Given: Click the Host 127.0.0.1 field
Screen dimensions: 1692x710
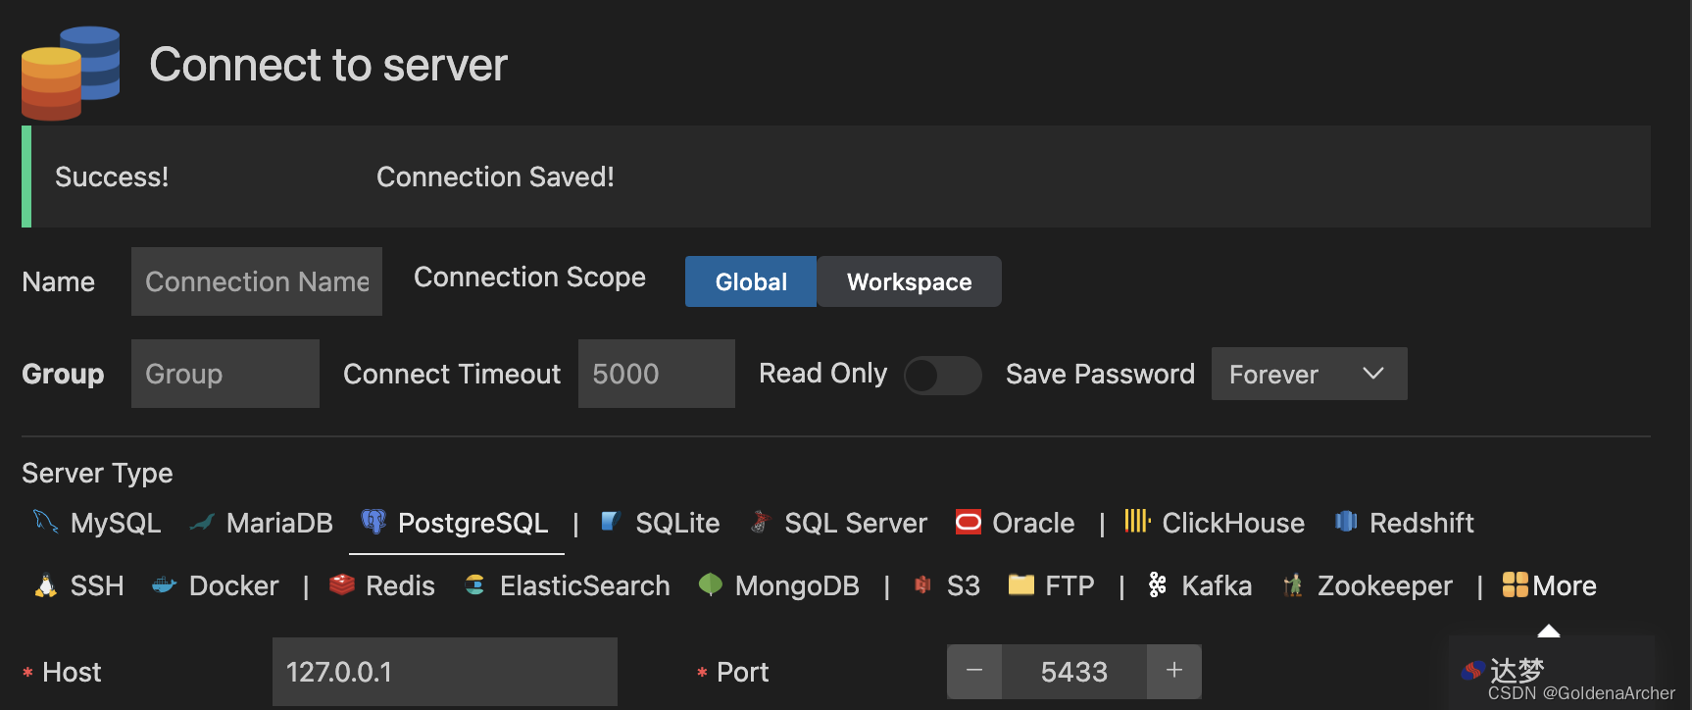Looking at the screenshot, I should (x=445, y=672).
